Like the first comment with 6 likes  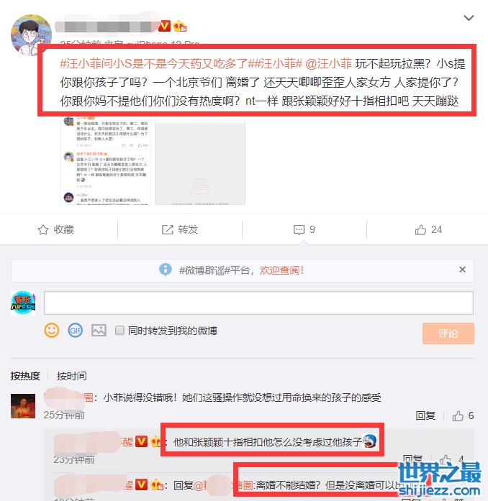pos(463,415)
